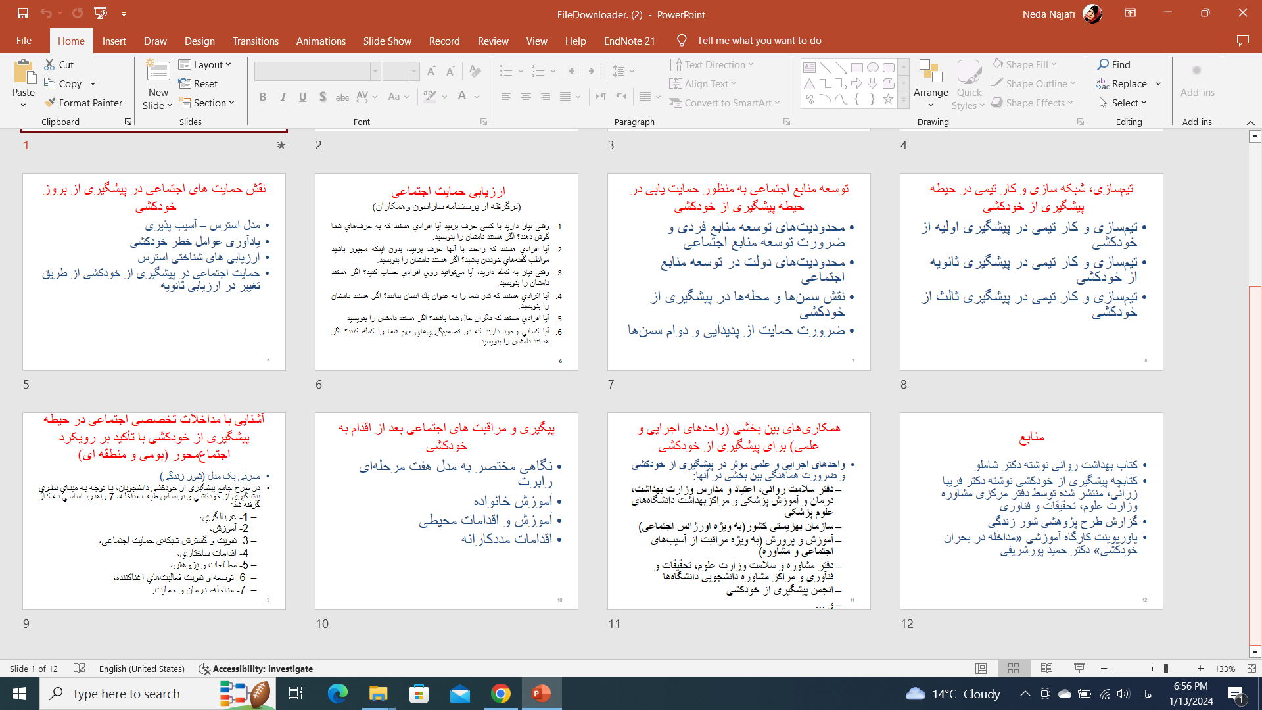
Task: Toggle italic formatting
Action: click(x=283, y=96)
